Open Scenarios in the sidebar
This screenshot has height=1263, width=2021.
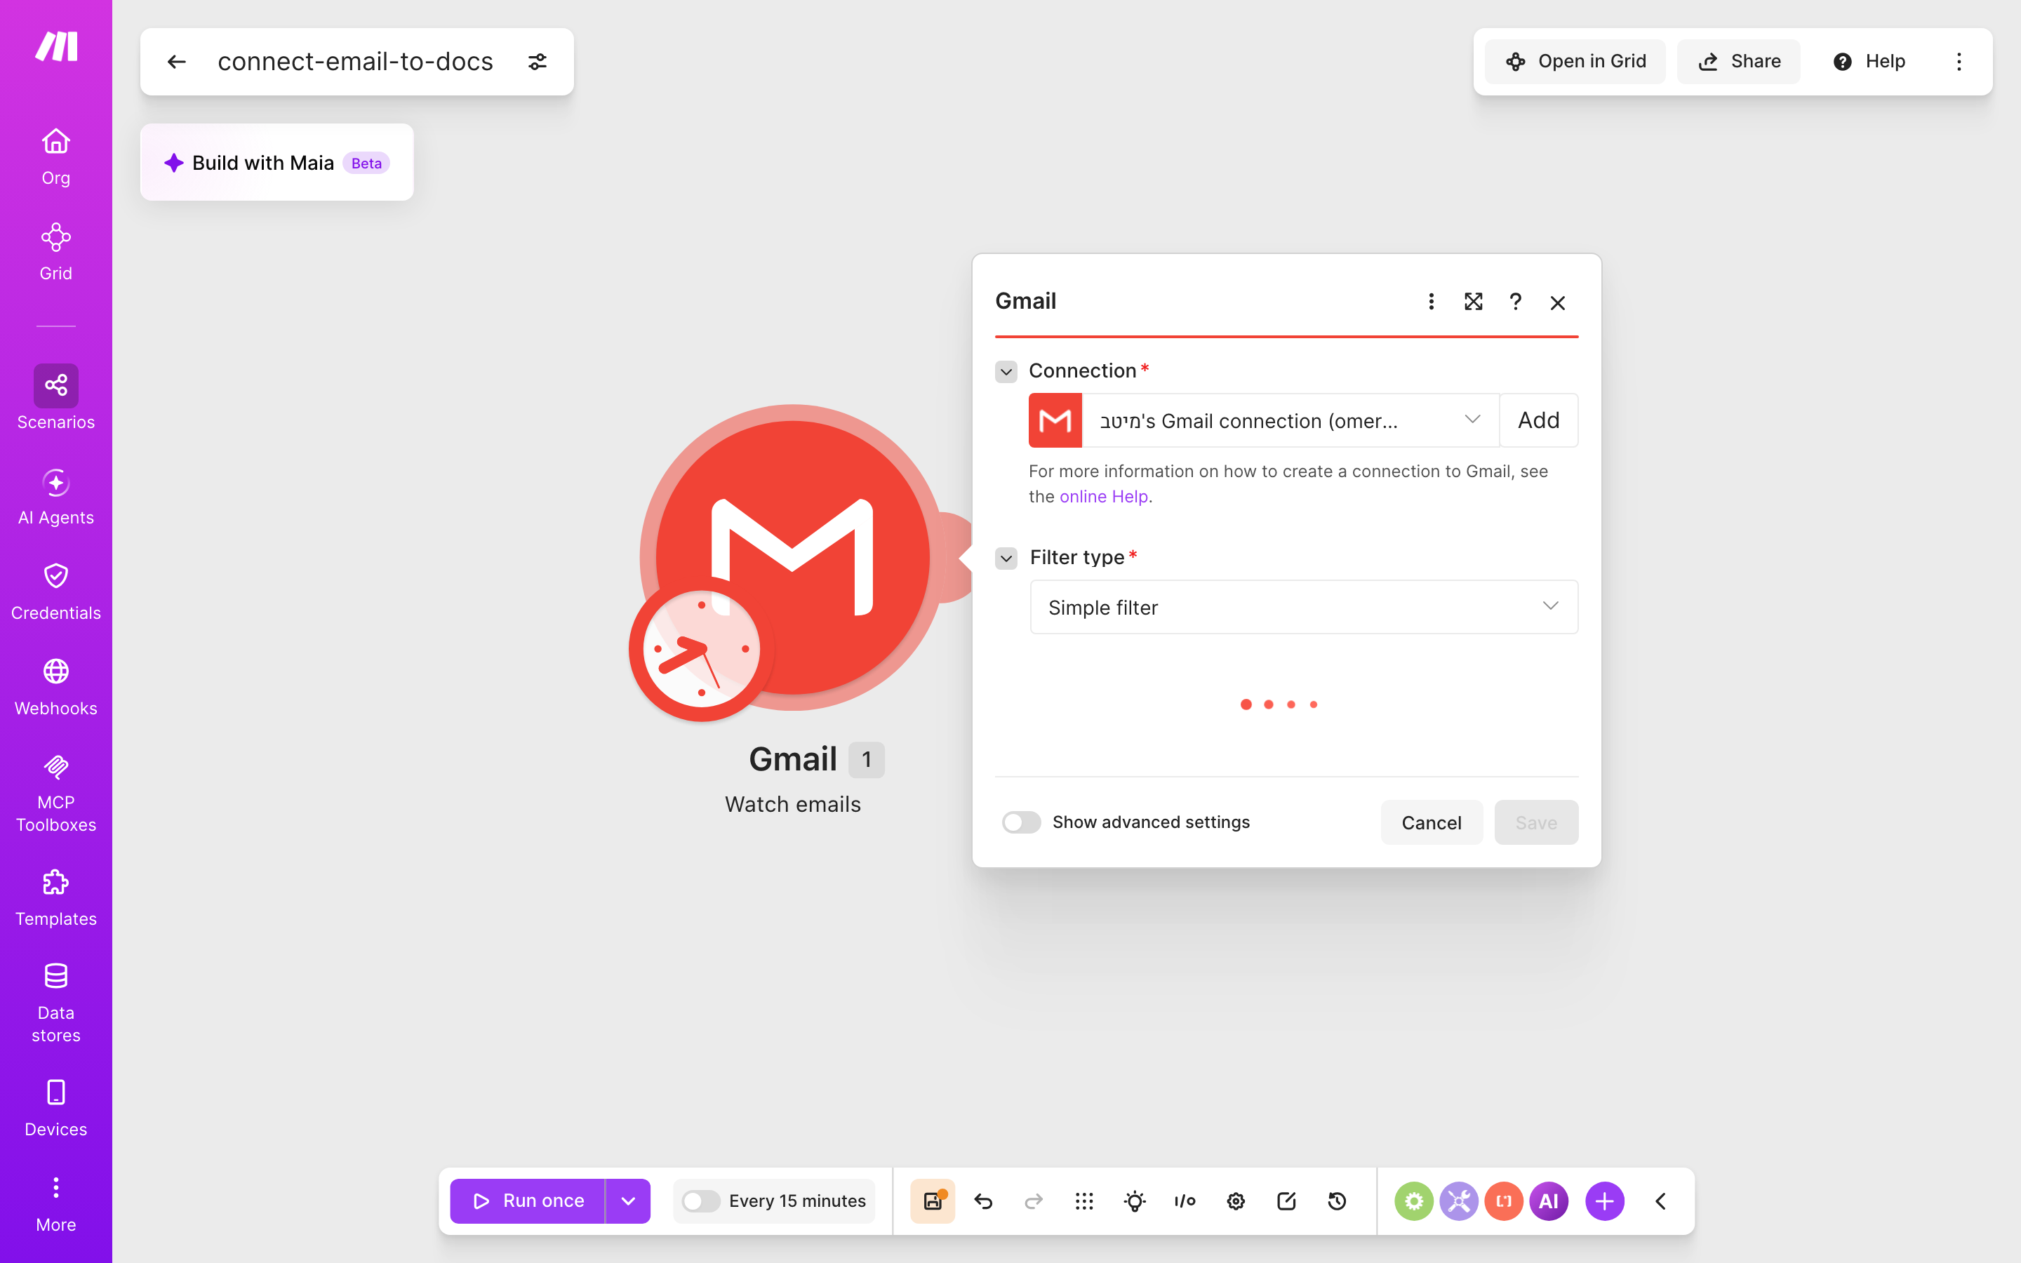56,398
